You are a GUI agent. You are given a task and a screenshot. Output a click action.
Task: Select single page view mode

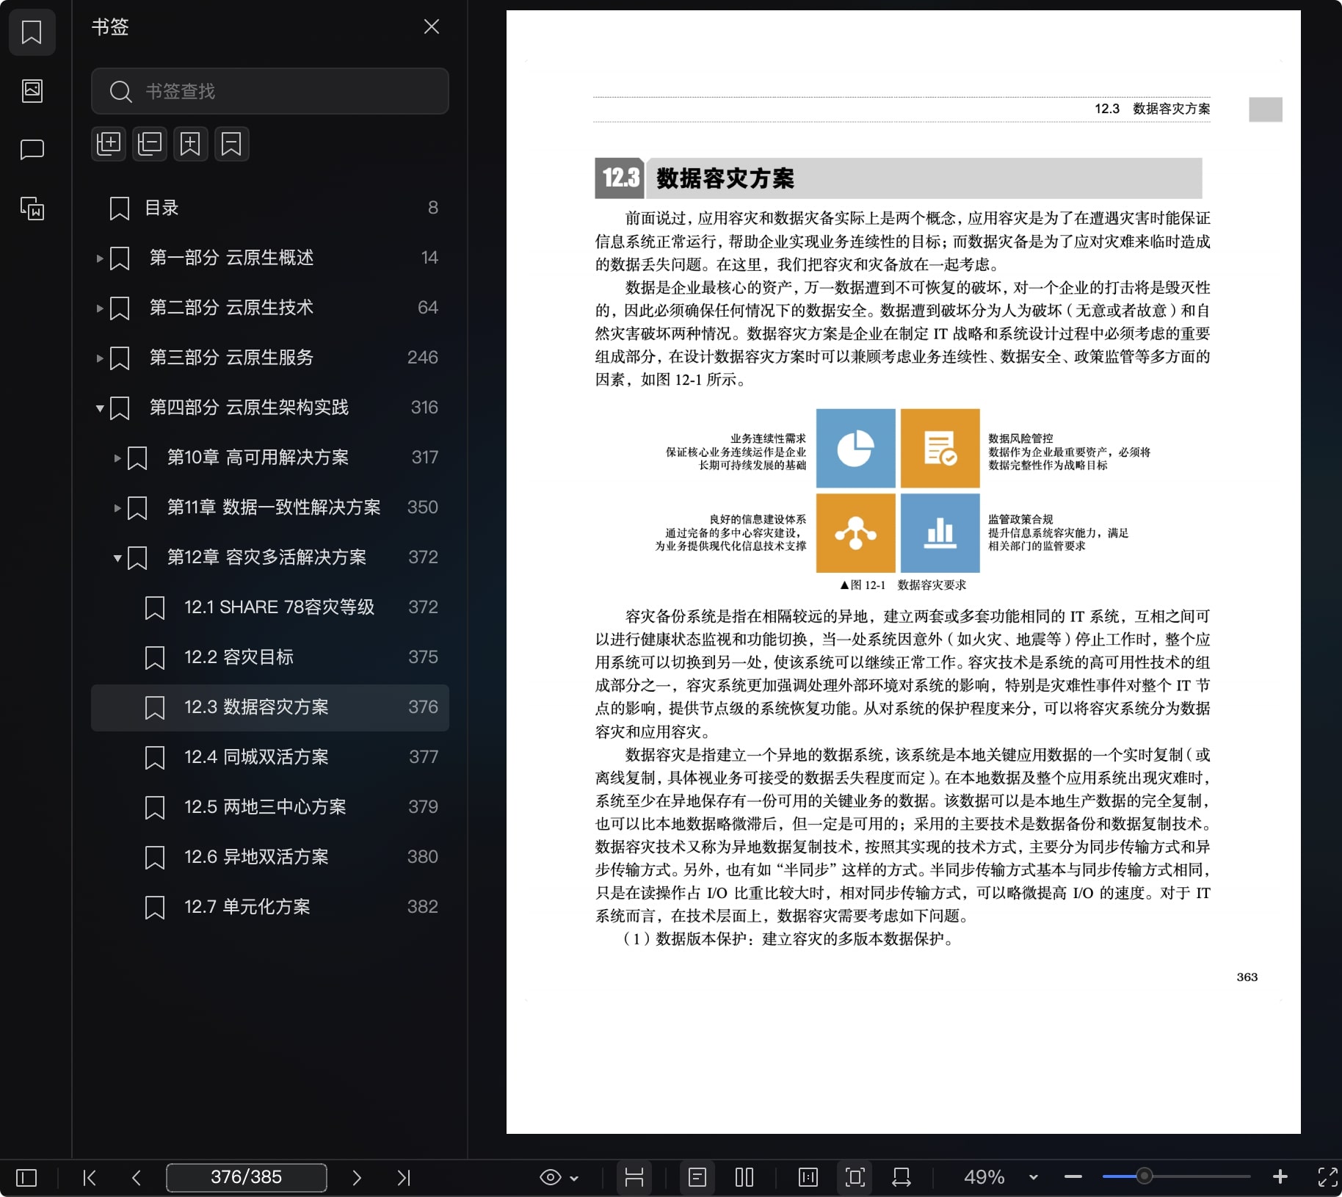[x=697, y=1178]
